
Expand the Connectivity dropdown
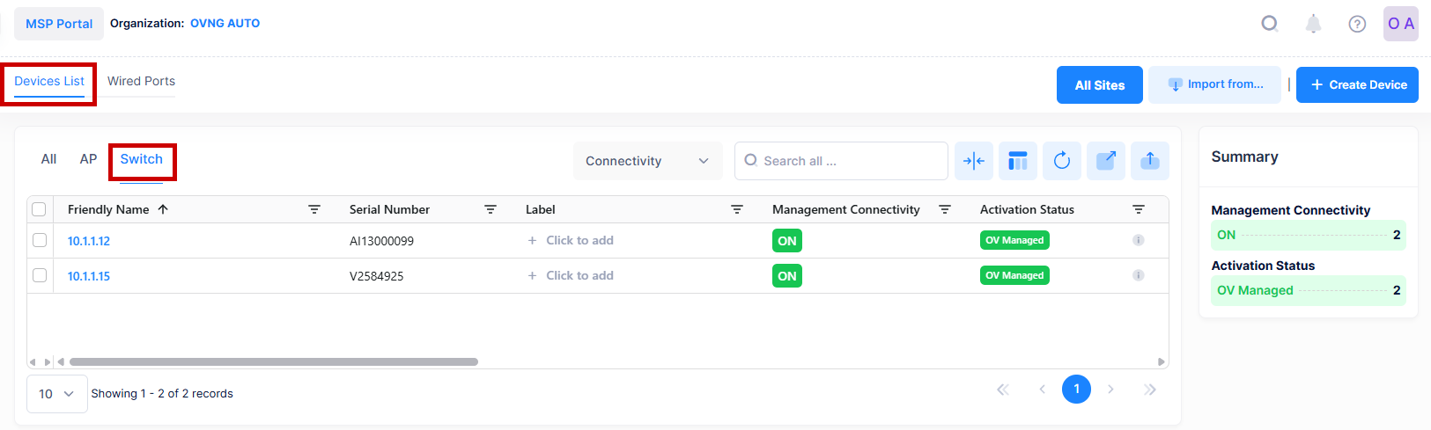point(647,161)
